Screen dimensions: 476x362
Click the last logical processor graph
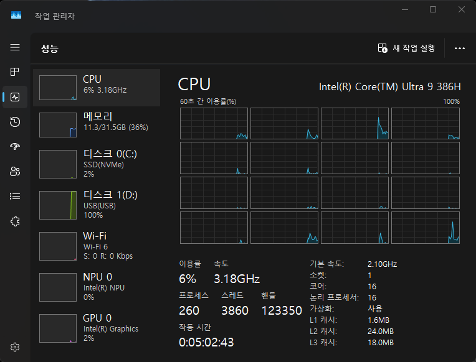(426, 228)
